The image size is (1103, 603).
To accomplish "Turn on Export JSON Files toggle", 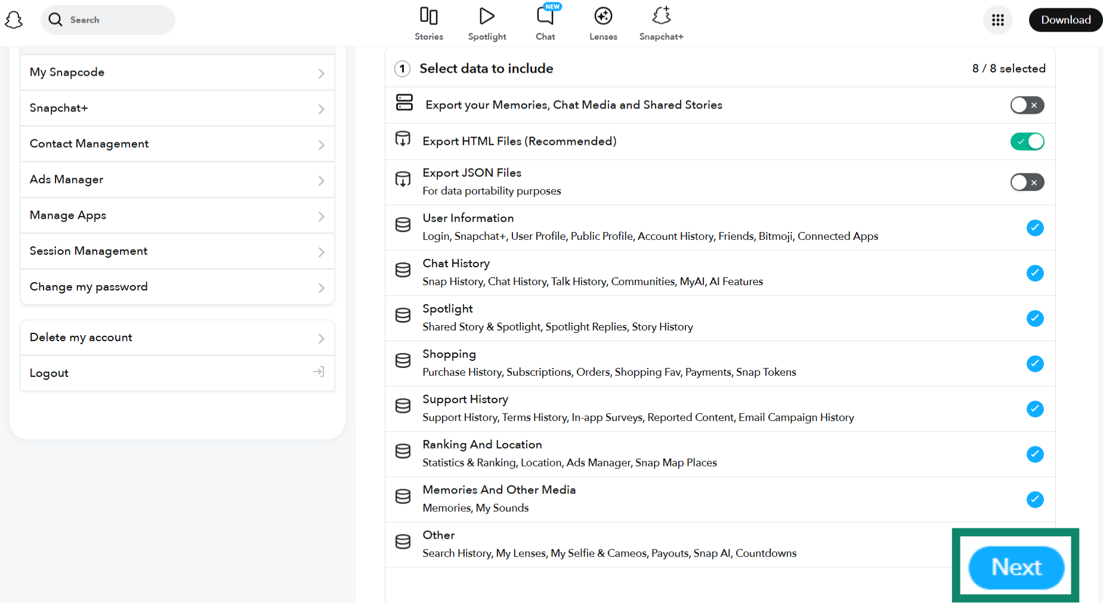I will [1027, 182].
